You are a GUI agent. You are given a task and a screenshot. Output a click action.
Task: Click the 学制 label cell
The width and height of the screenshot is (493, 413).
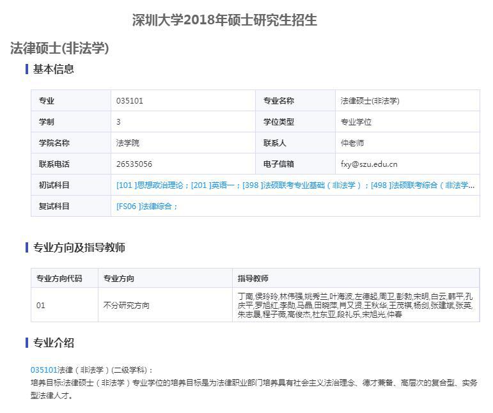coord(71,121)
